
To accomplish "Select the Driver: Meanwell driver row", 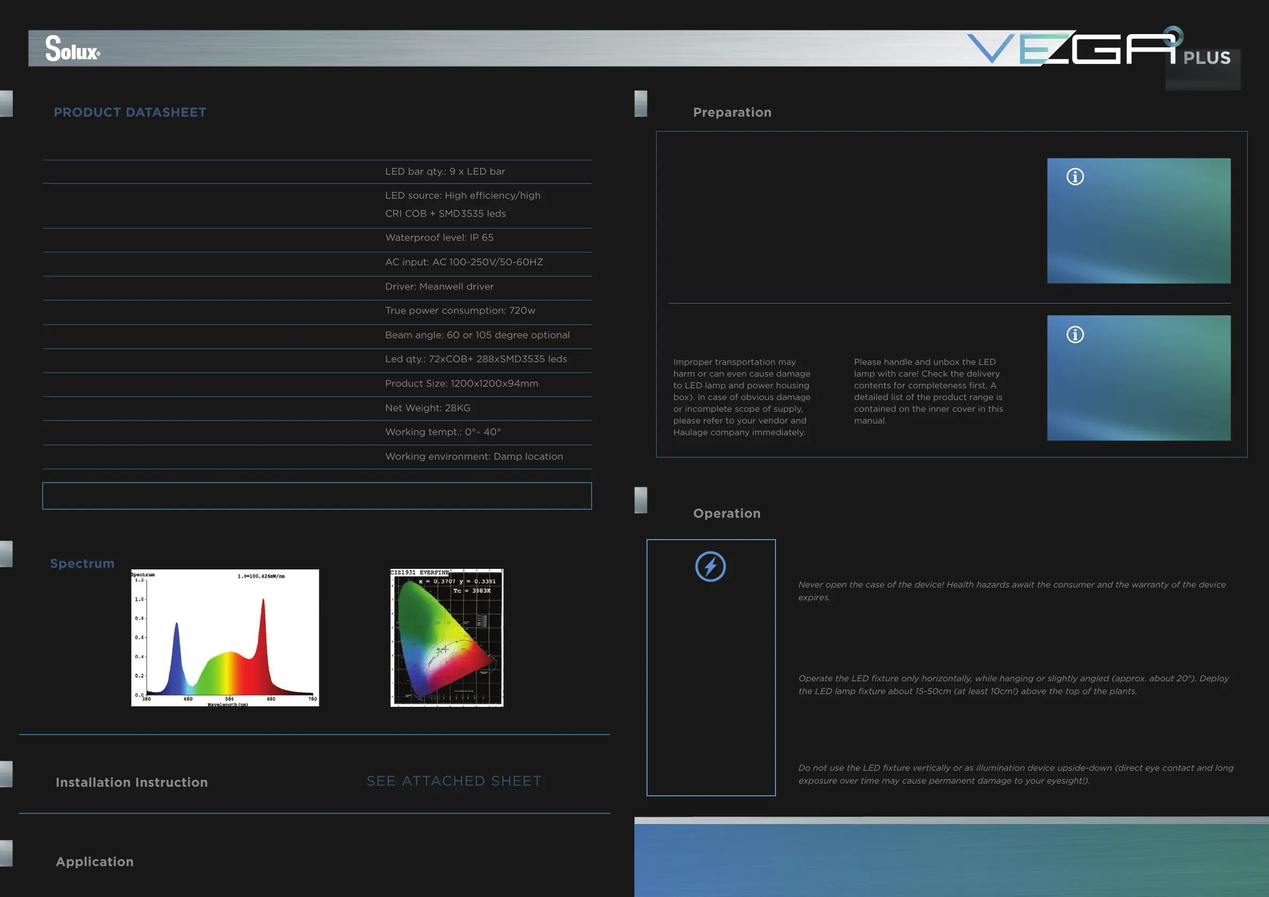I will [x=439, y=286].
